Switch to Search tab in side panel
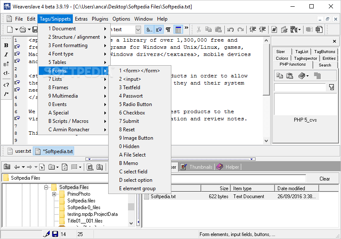 point(325,65)
